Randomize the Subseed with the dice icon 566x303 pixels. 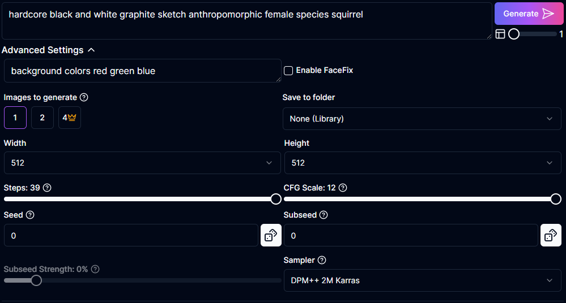point(551,235)
